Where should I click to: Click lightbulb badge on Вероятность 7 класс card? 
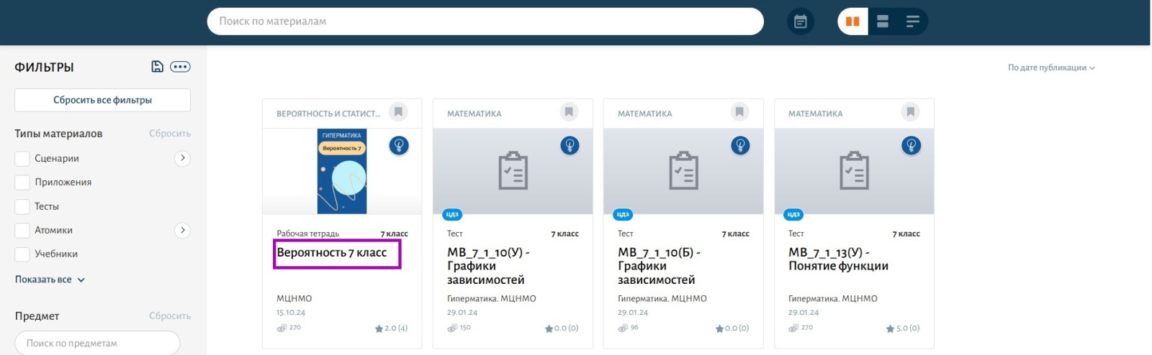(x=399, y=146)
